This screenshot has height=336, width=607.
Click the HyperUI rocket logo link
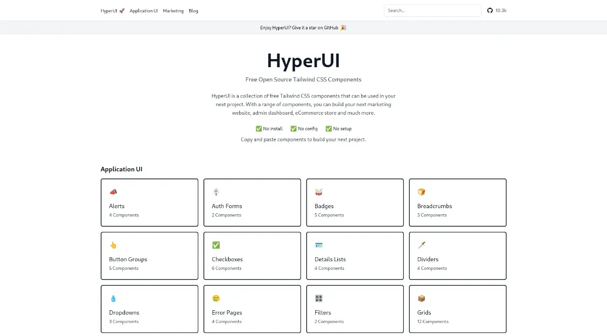(112, 10)
